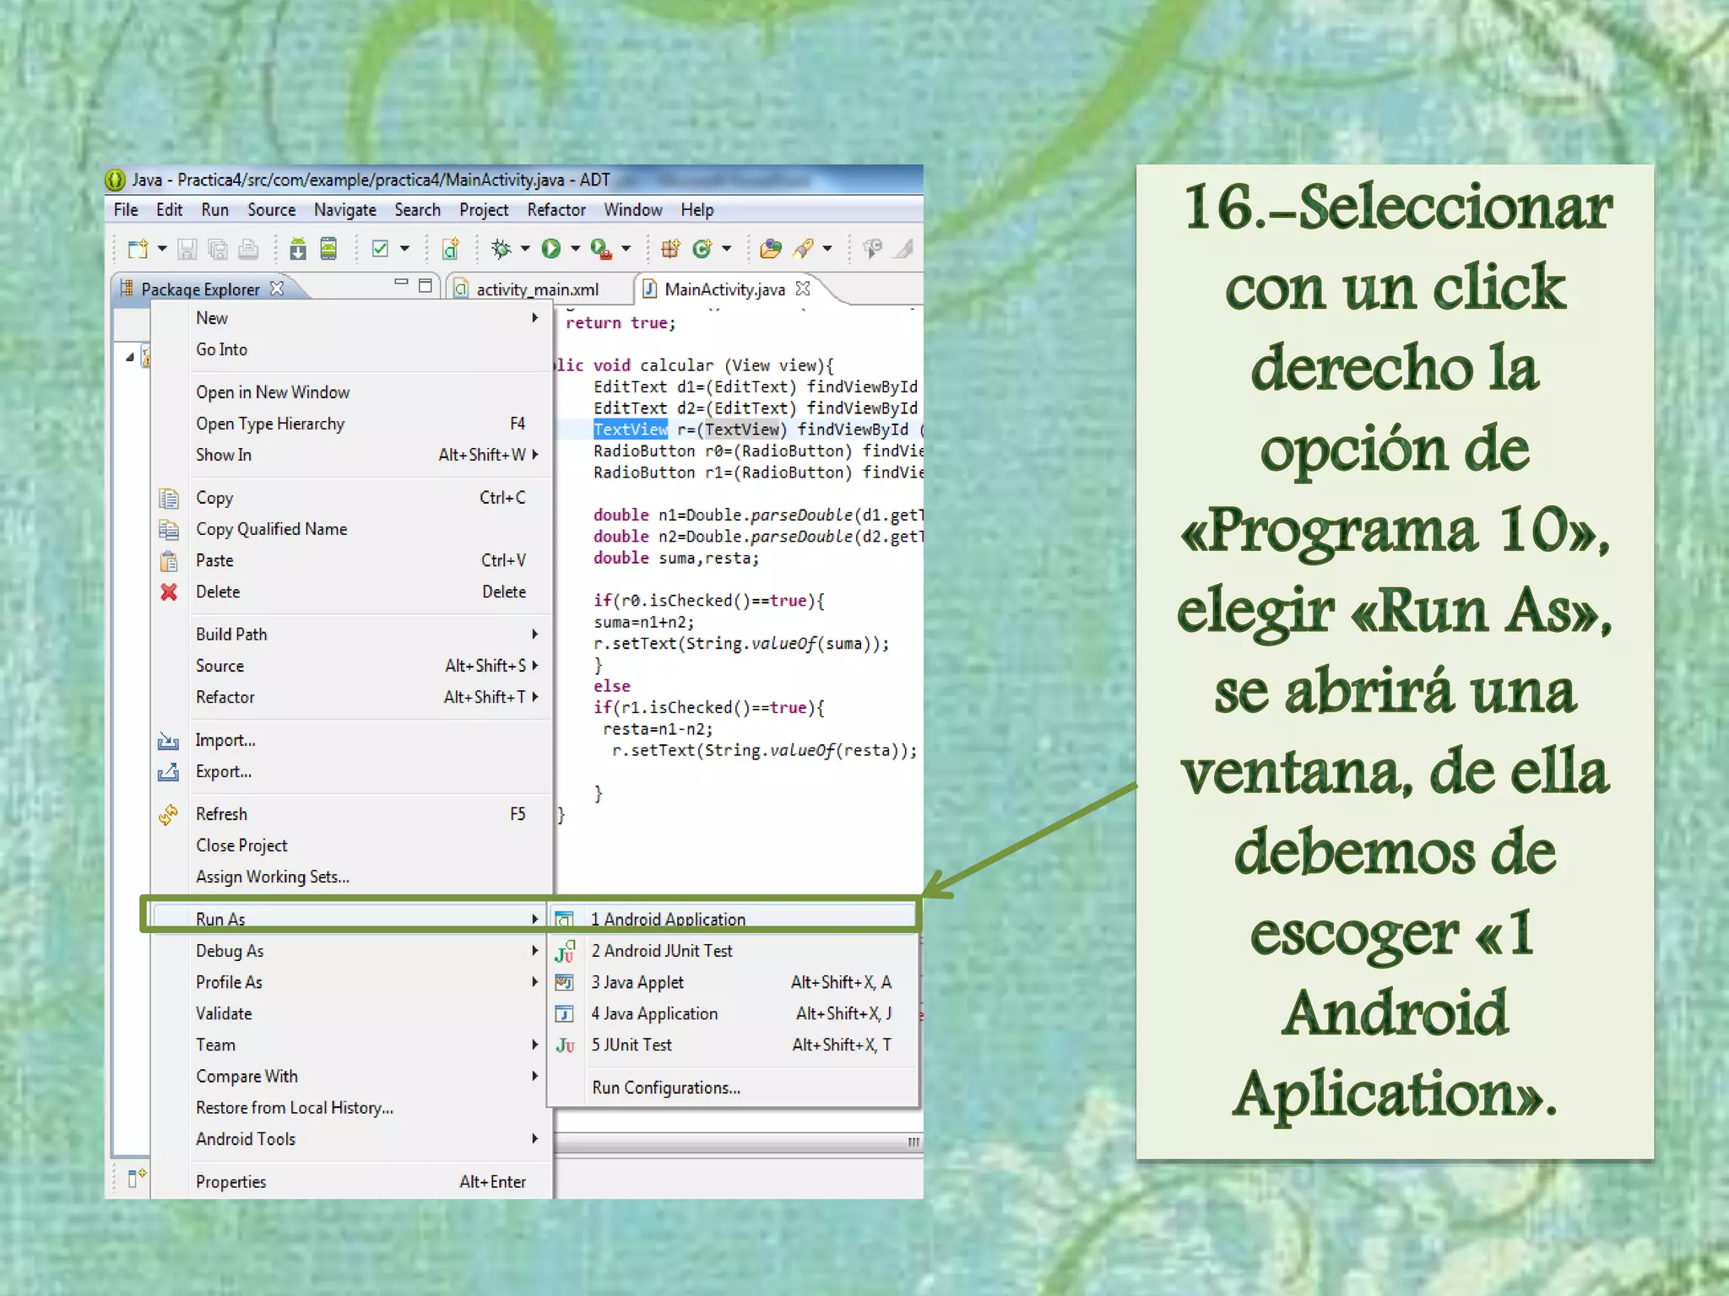This screenshot has width=1729, height=1296.
Task: Click the New Java Class icon
Action: click(x=702, y=249)
